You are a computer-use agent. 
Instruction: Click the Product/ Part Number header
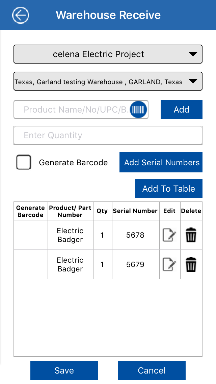point(70,211)
